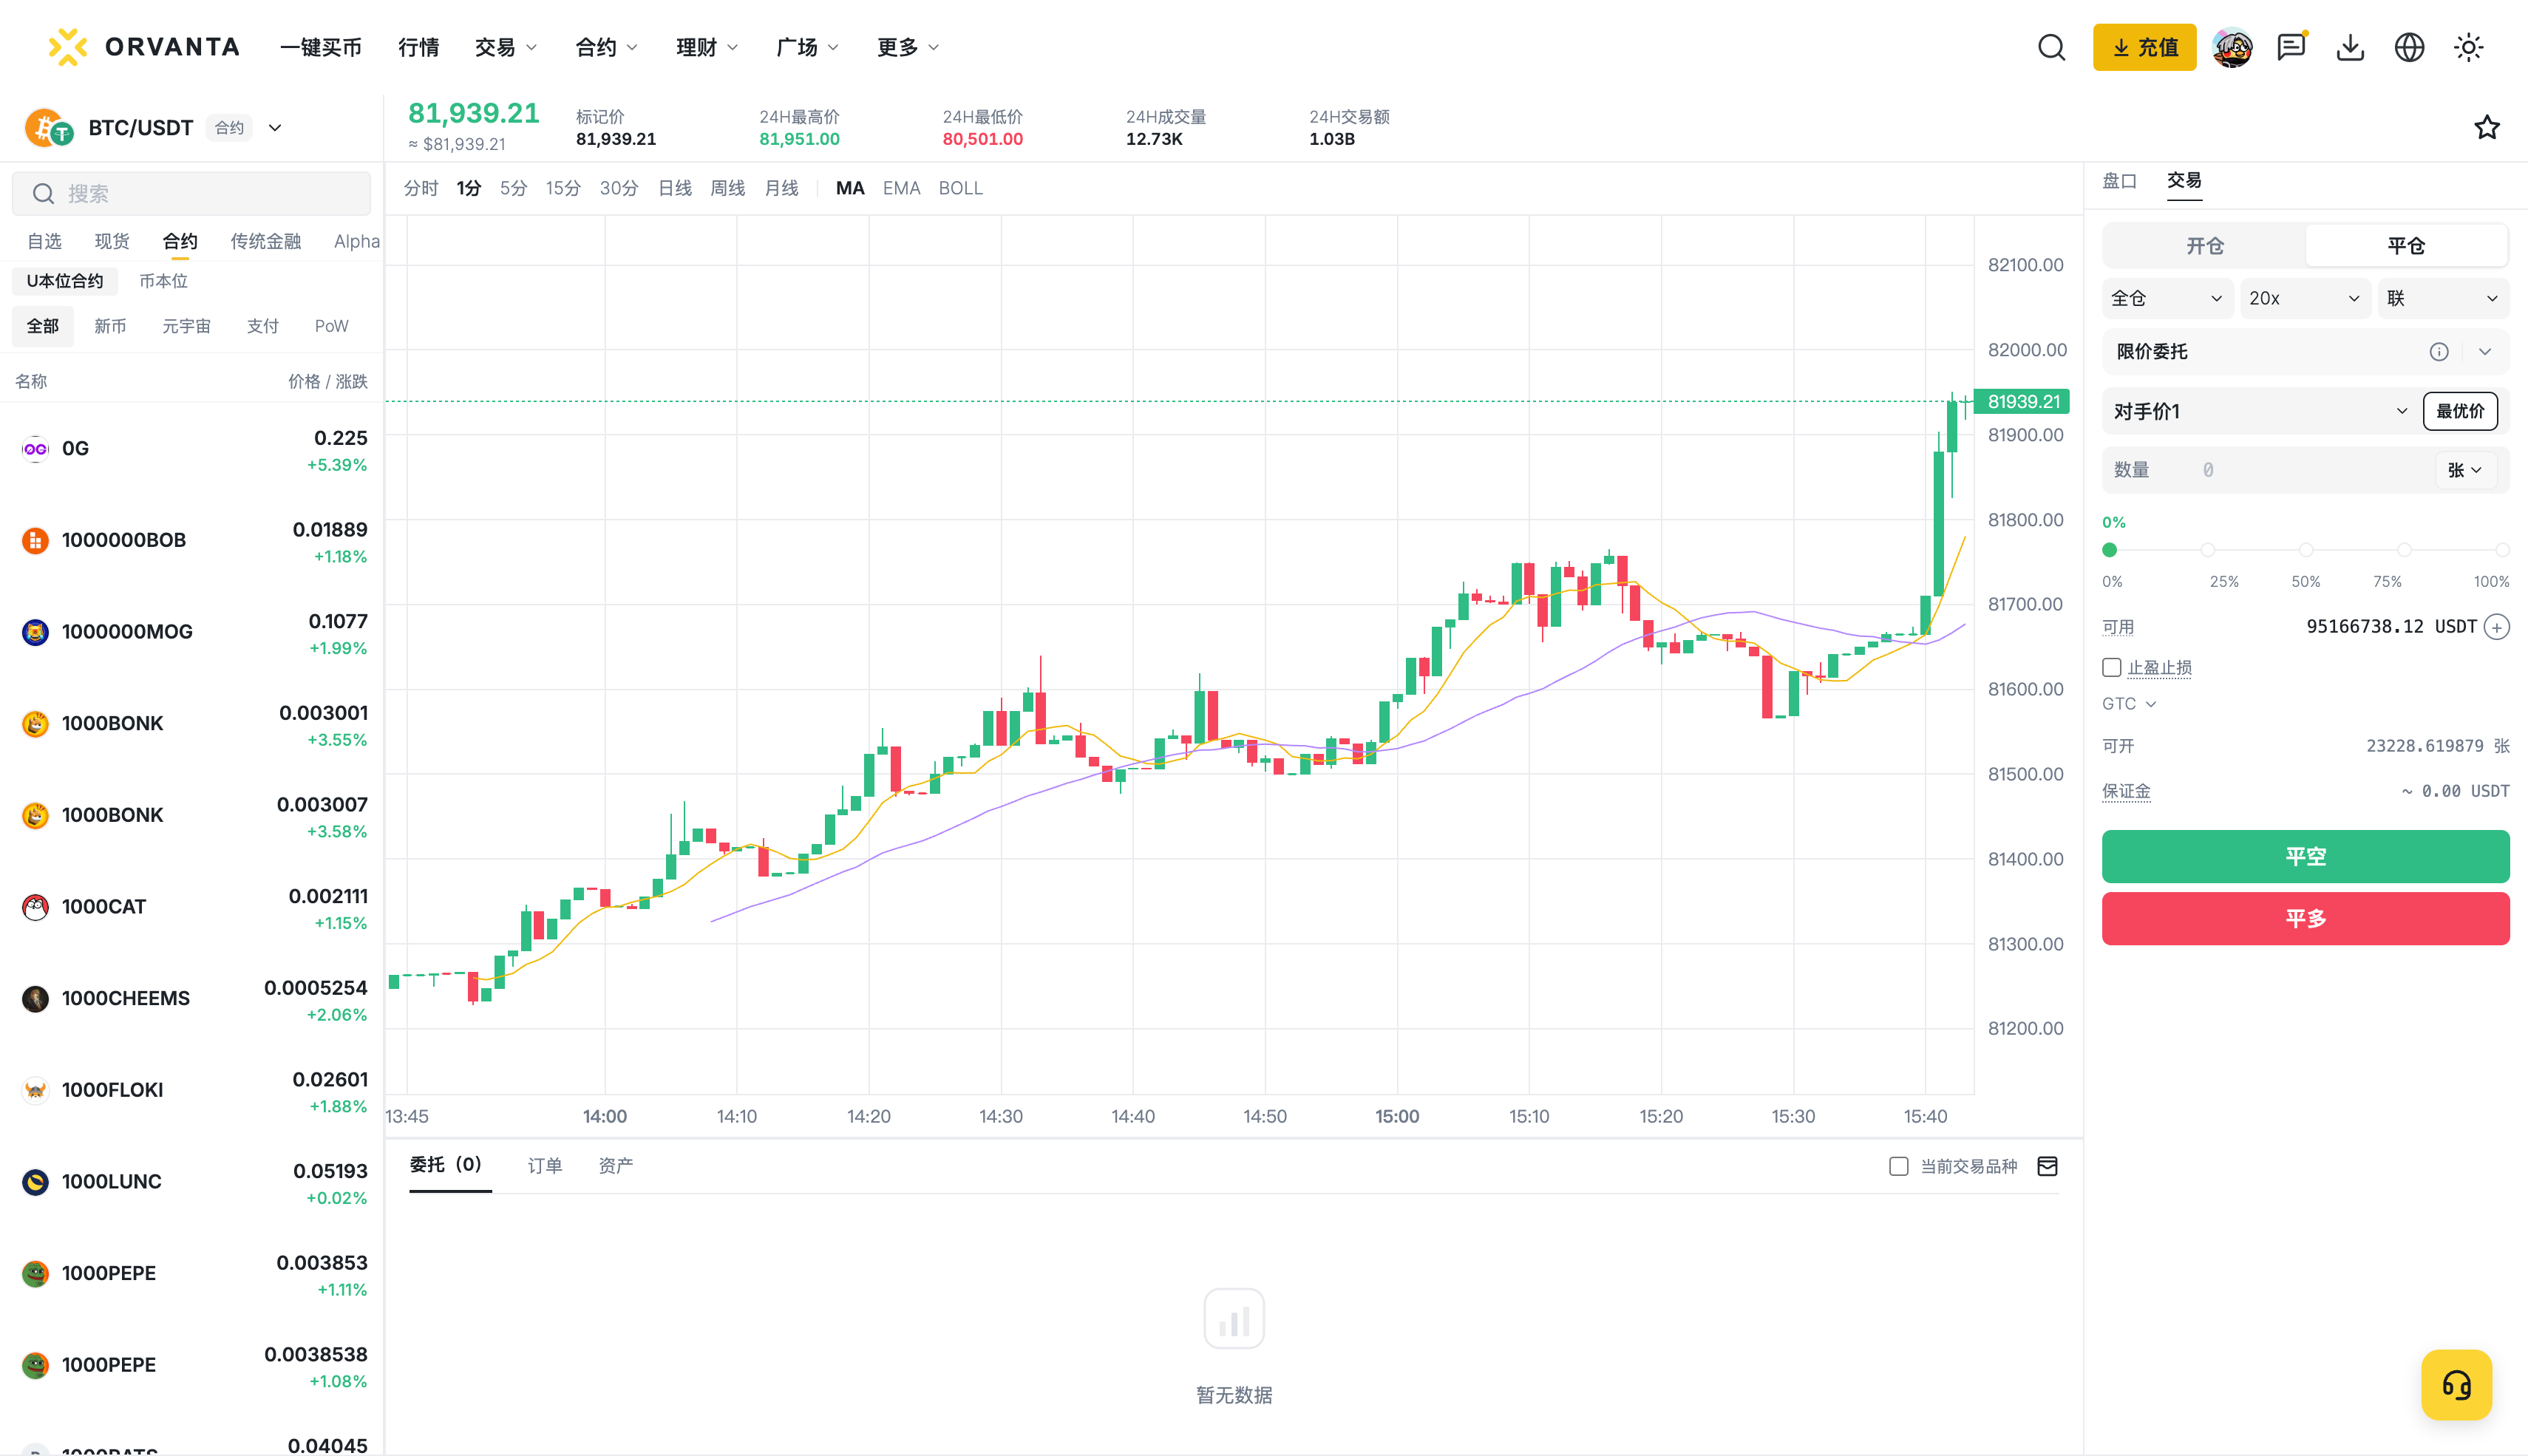The width and height of the screenshot is (2528, 1456).
Task: Expand the 限价委托 order type chevron
Action: [x=2485, y=352]
